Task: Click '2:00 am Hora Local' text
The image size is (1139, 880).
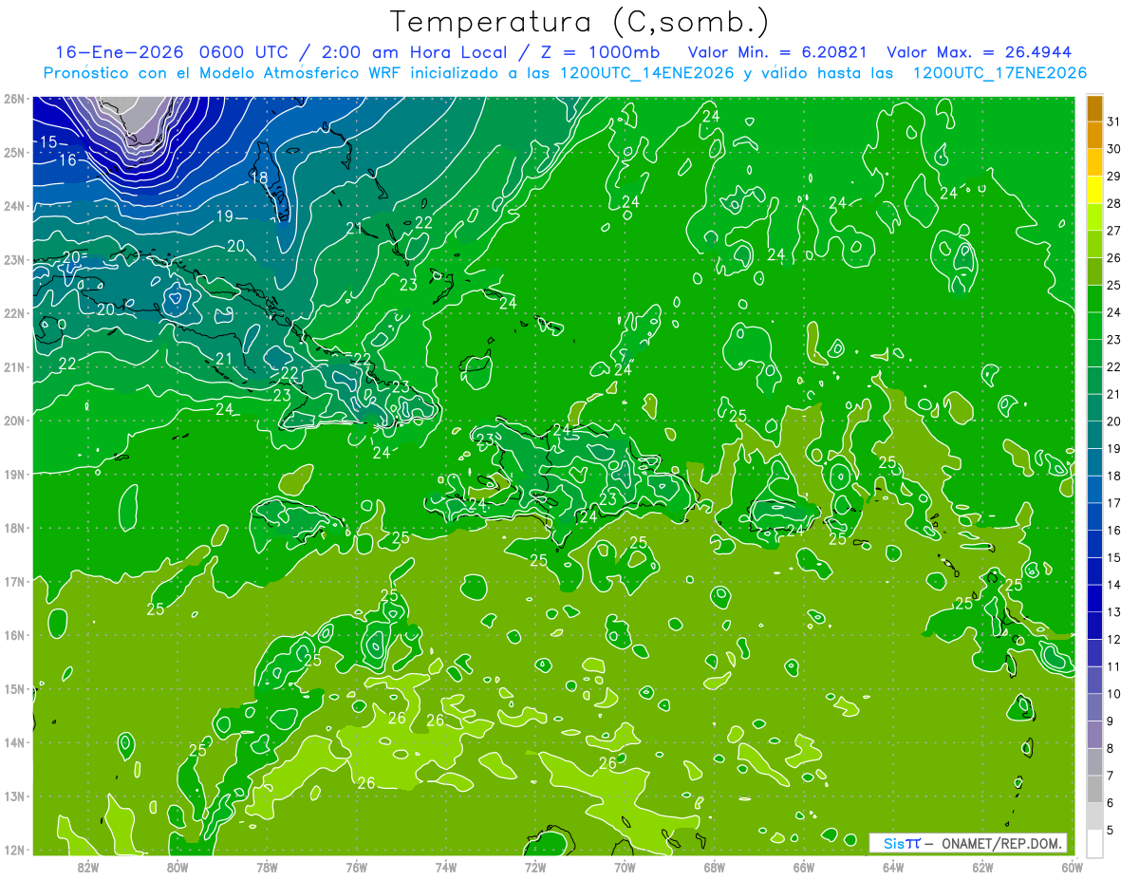Action: [x=415, y=52]
